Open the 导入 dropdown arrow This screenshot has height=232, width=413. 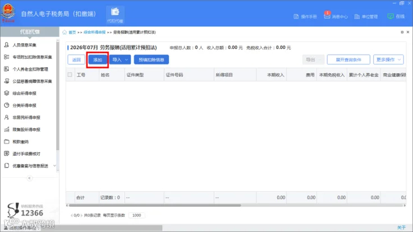[x=126, y=60]
